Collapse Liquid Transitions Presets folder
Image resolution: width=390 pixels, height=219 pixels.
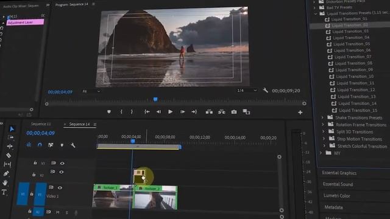(x=315, y=14)
